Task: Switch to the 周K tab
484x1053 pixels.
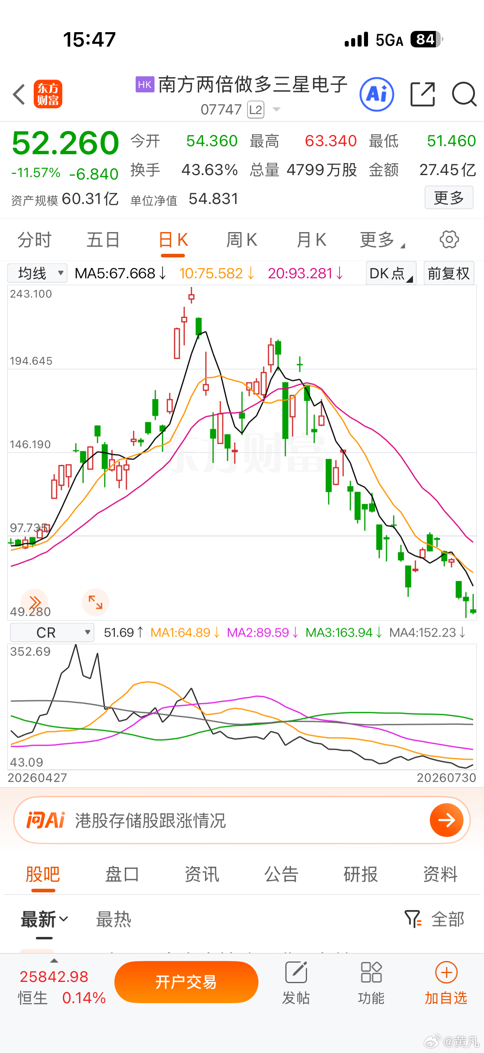Action: 242,239
